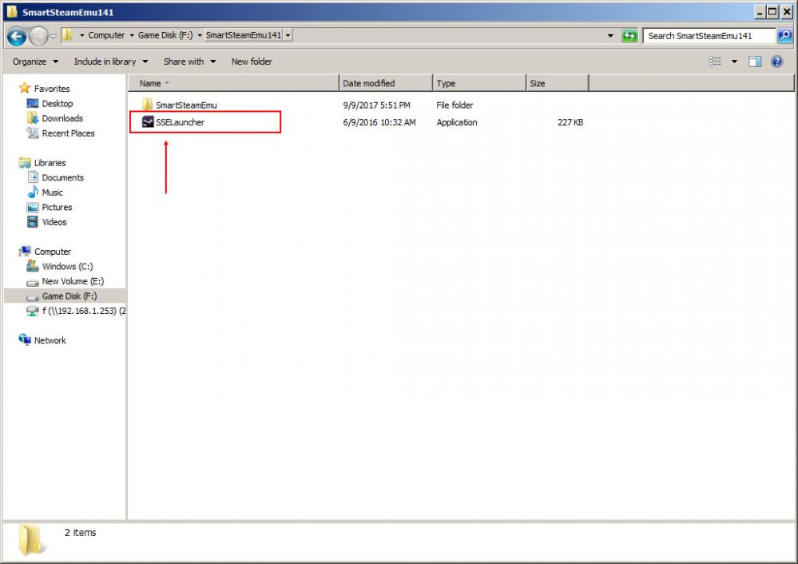Open network drive f (\\192.168.1.253)
Screen dimensions: 798x564
click(84, 311)
